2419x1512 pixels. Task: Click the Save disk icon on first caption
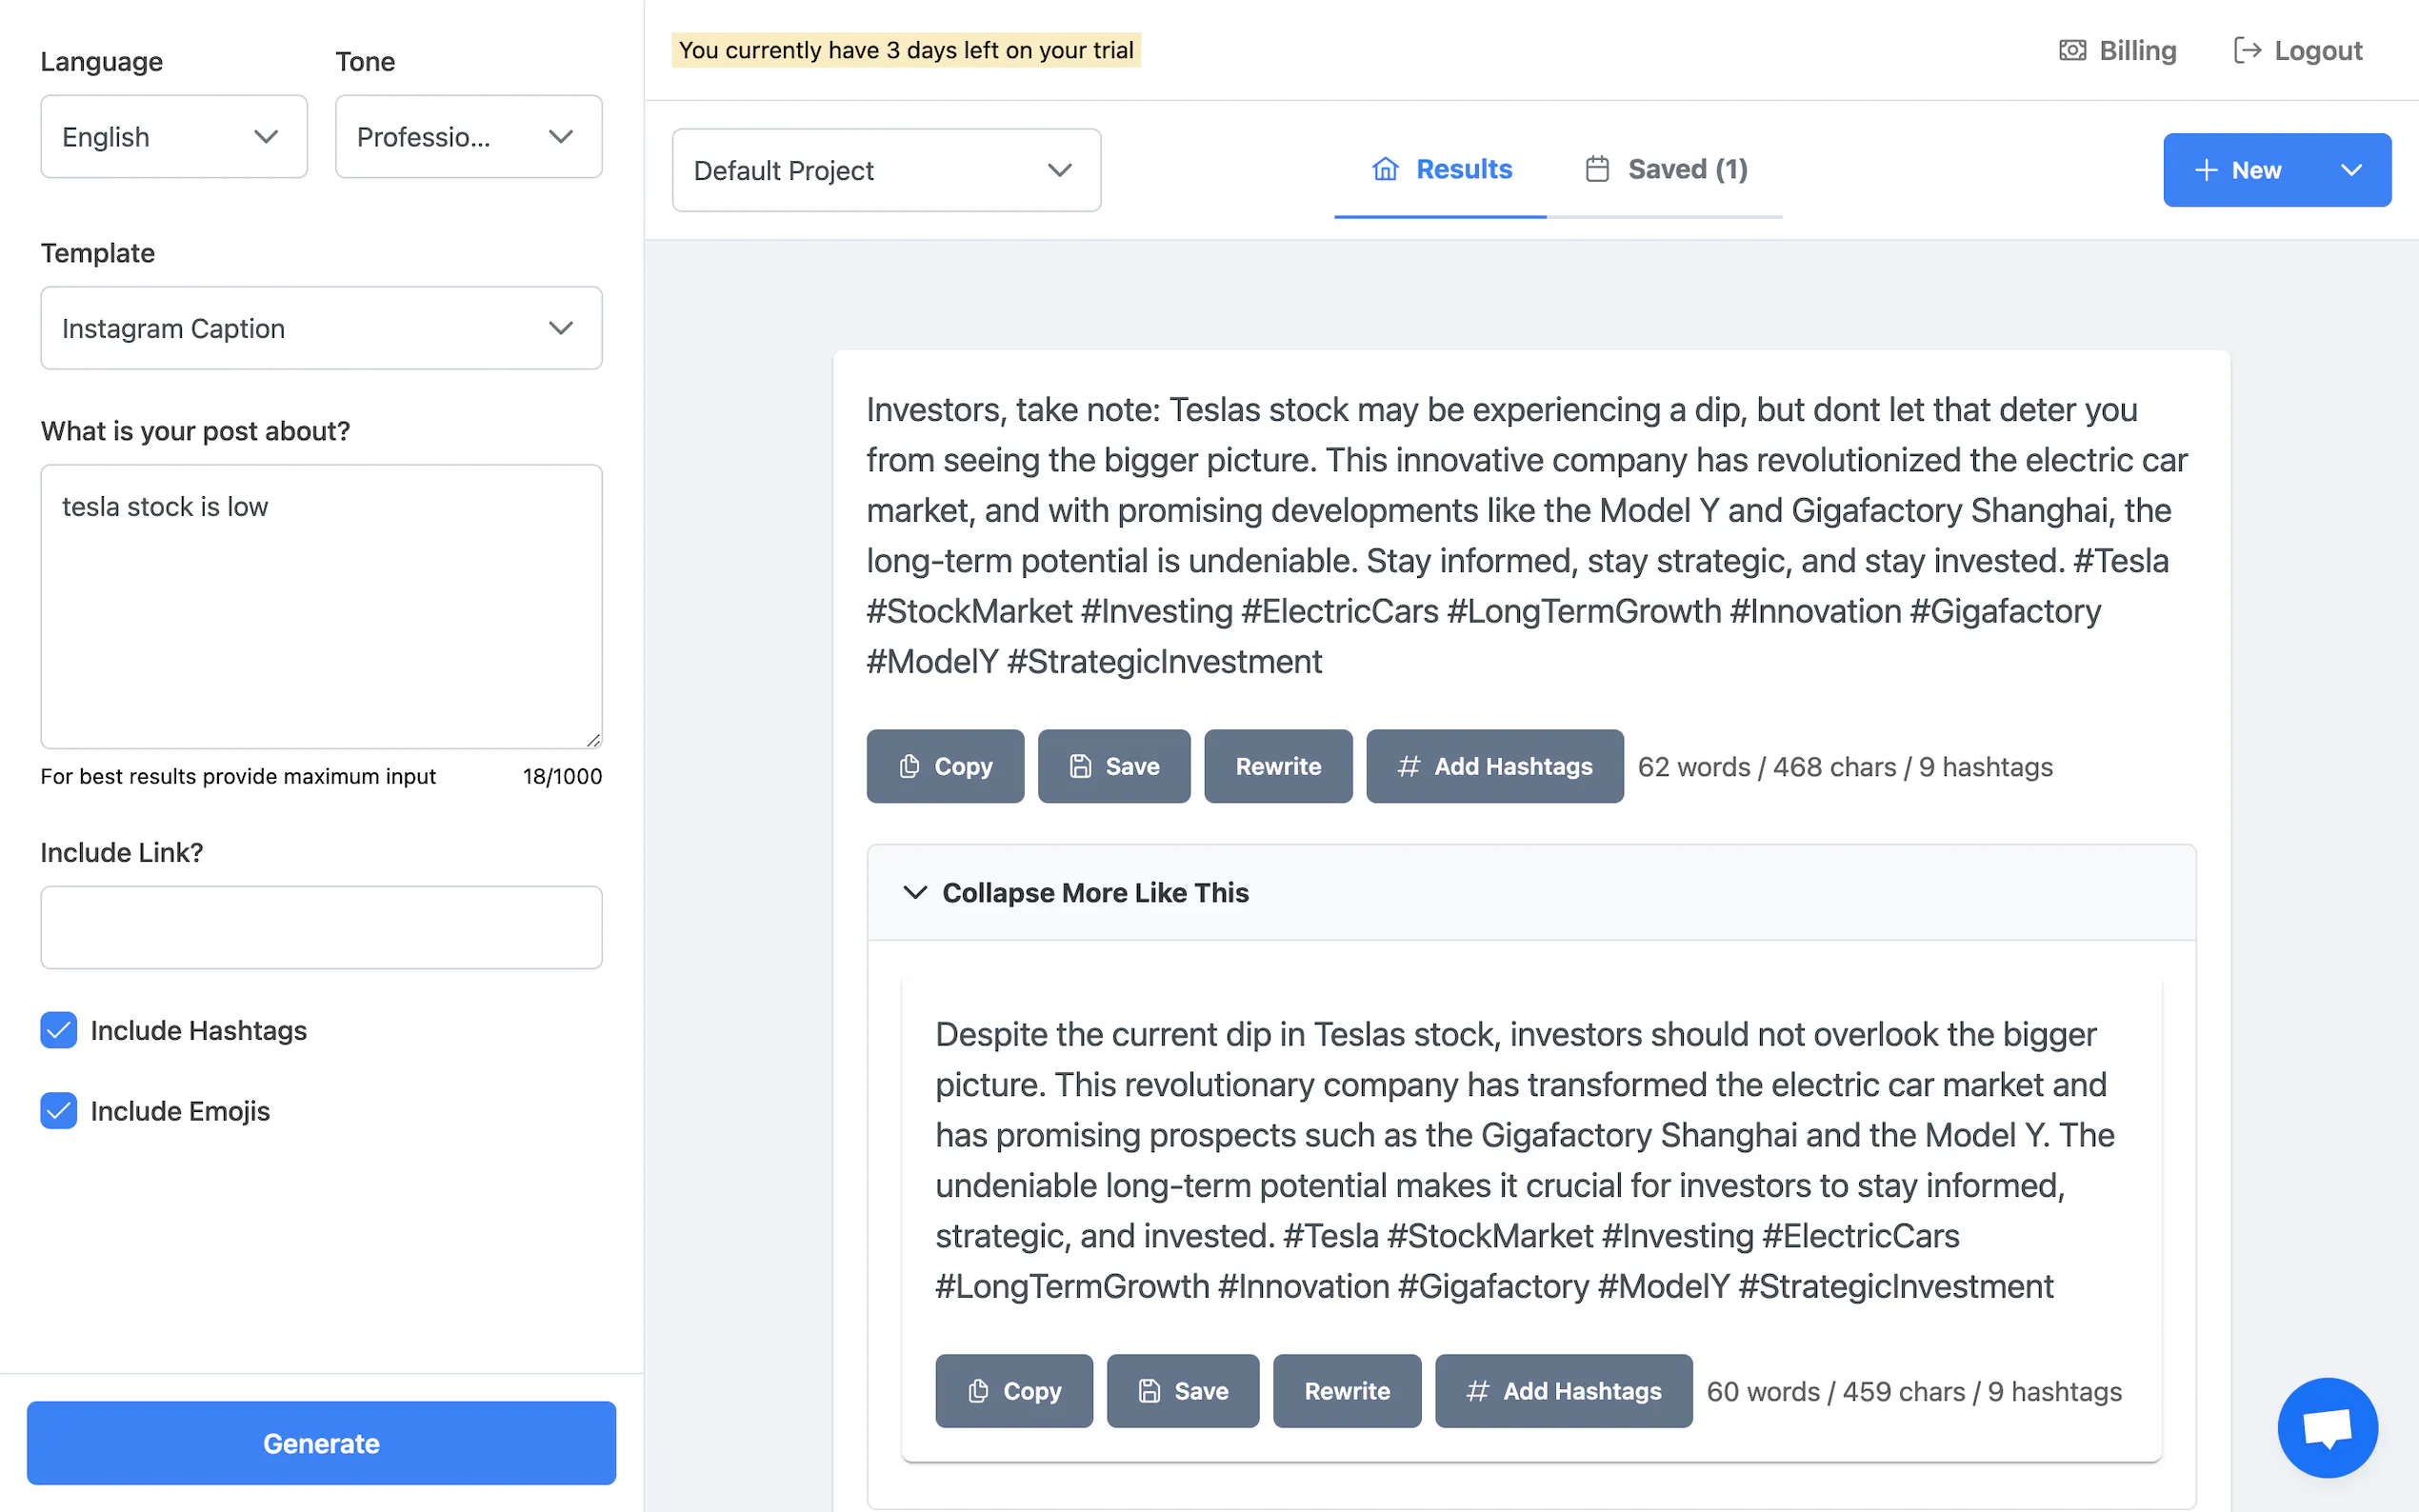(x=1080, y=766)
